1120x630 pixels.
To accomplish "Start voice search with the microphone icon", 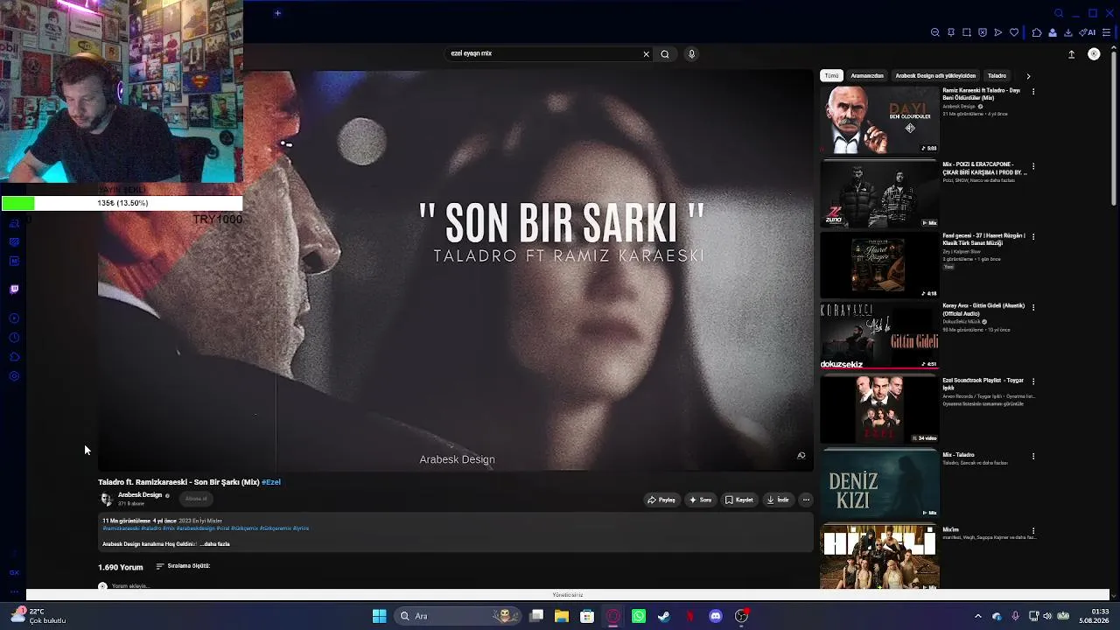I will pyautogui.click(x=691, y=54).
